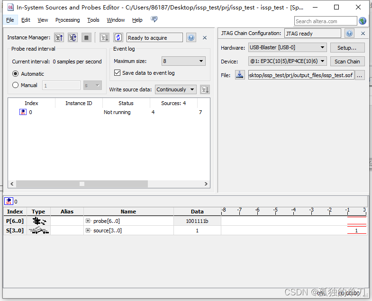Open JTAG Chain Configuration help icon

pos(349,33)
